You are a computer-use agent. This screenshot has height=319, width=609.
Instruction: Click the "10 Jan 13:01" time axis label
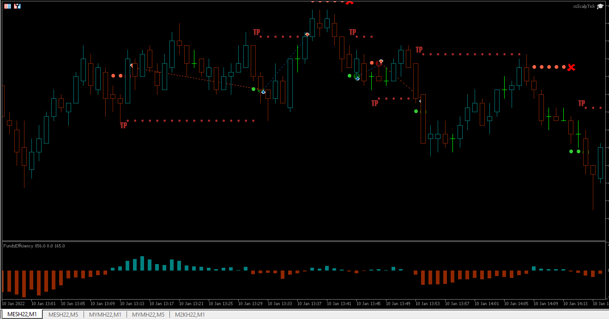43,304
